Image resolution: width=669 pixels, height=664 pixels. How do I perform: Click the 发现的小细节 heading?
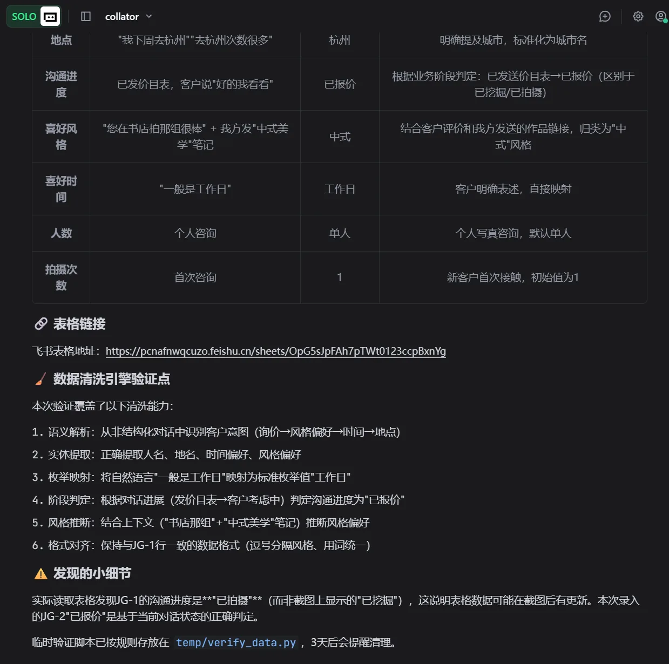92,573
